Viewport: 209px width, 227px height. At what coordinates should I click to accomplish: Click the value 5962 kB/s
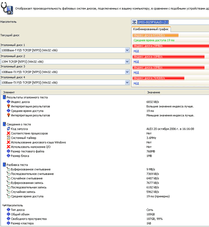(x=153, y=192)
